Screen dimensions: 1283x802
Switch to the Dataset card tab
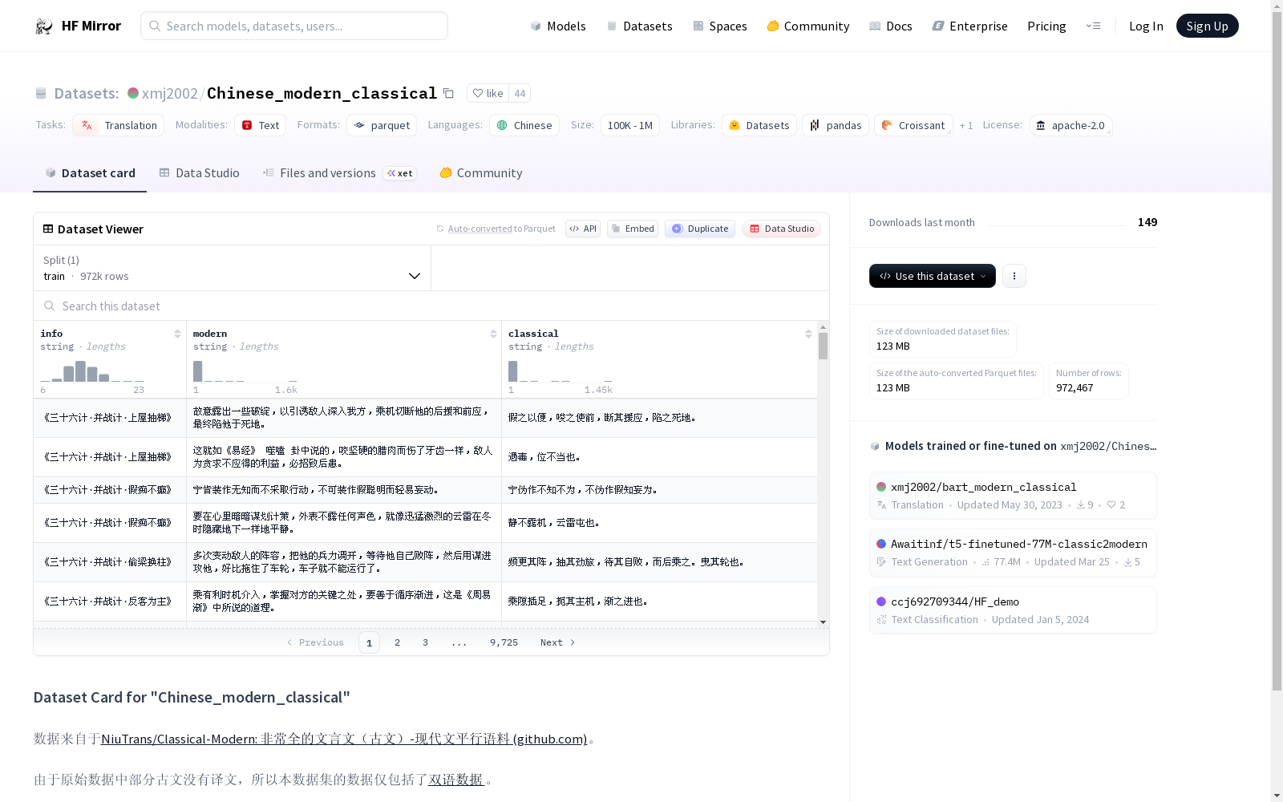click(x=90, y=172)
